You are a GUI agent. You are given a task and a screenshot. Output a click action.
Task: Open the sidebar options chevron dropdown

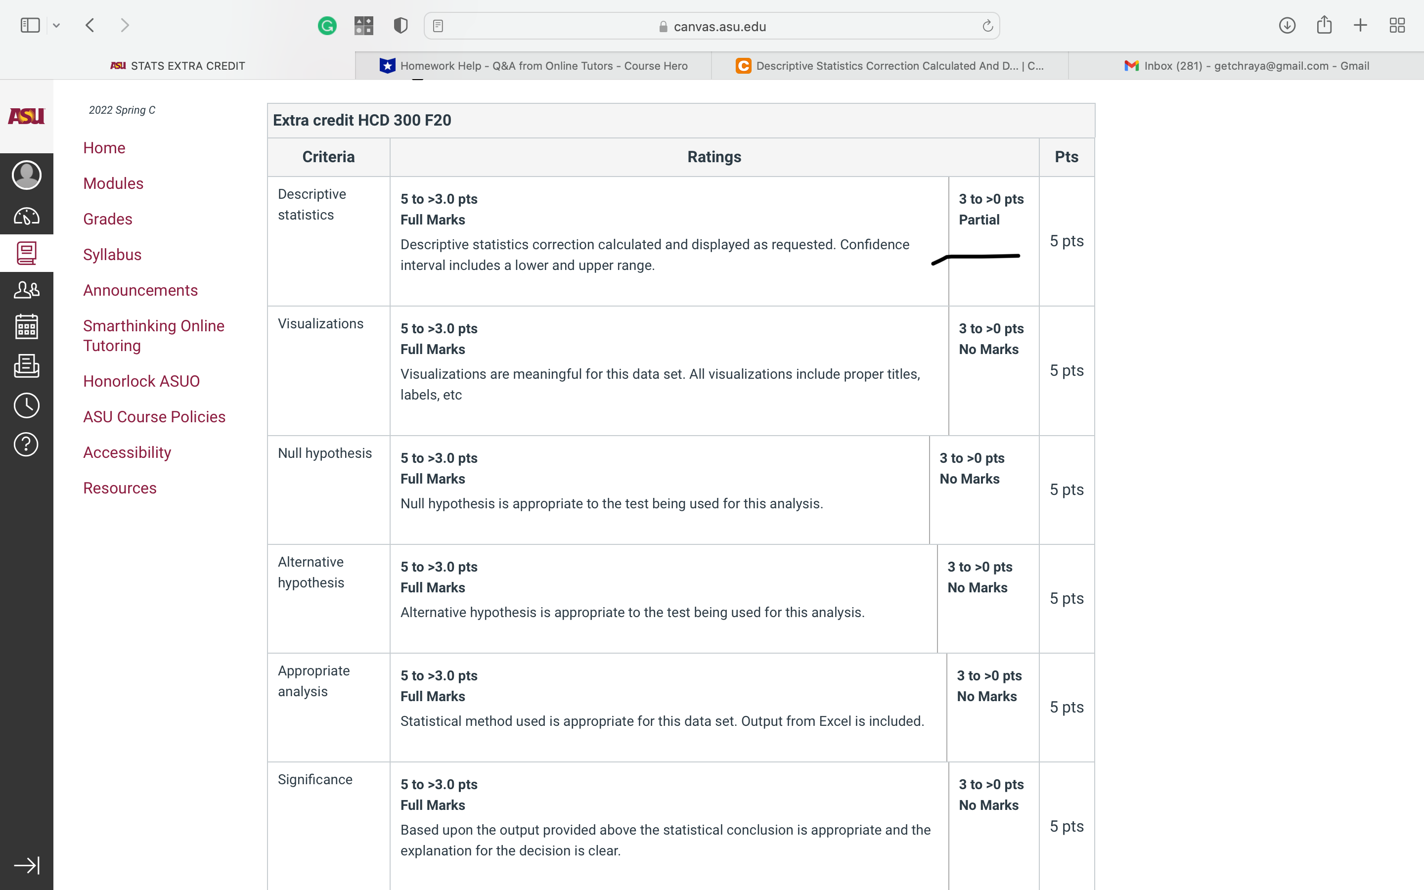point(56,25)
